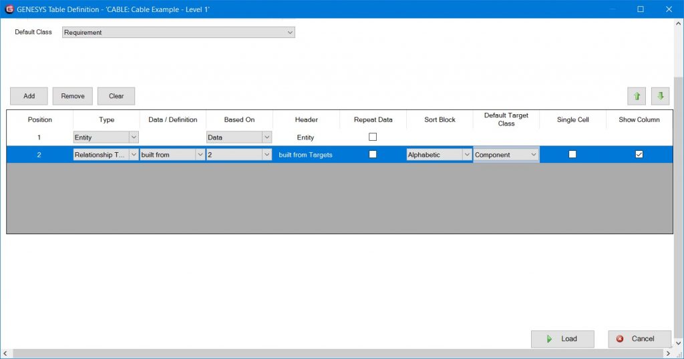
Task: Click the Cancel button
Action: click(639, 339)
